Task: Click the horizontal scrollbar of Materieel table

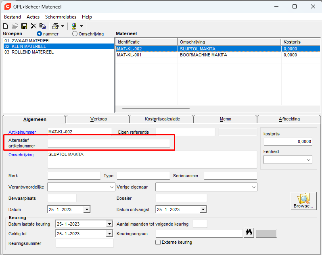Action: 156,109
